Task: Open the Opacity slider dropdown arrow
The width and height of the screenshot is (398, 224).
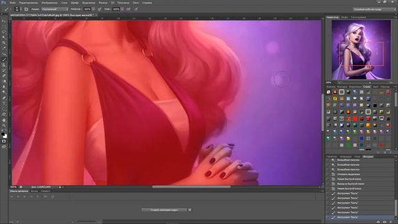Action: 94,9
